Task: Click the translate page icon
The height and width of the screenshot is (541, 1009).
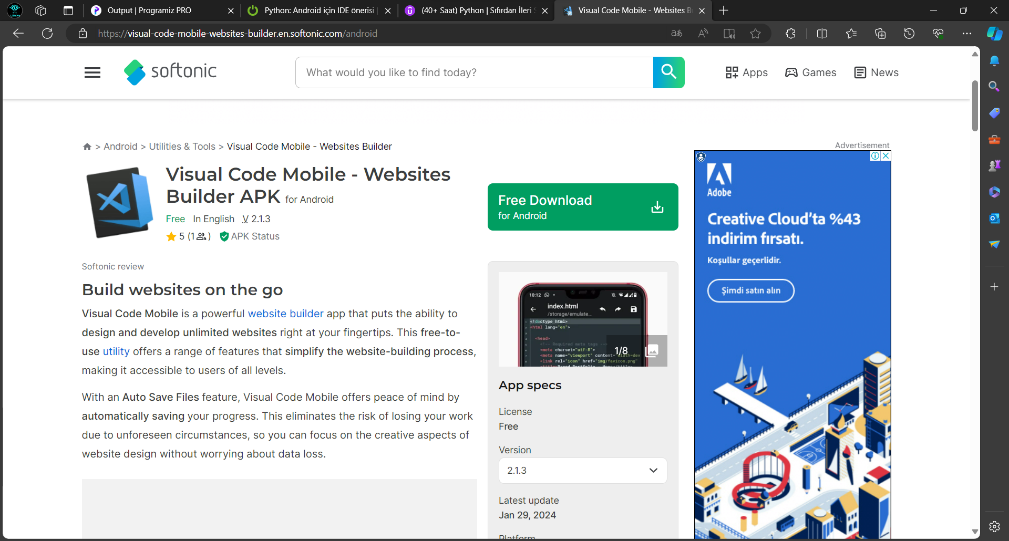Action: pyautogui.click(x=677, y=34)
